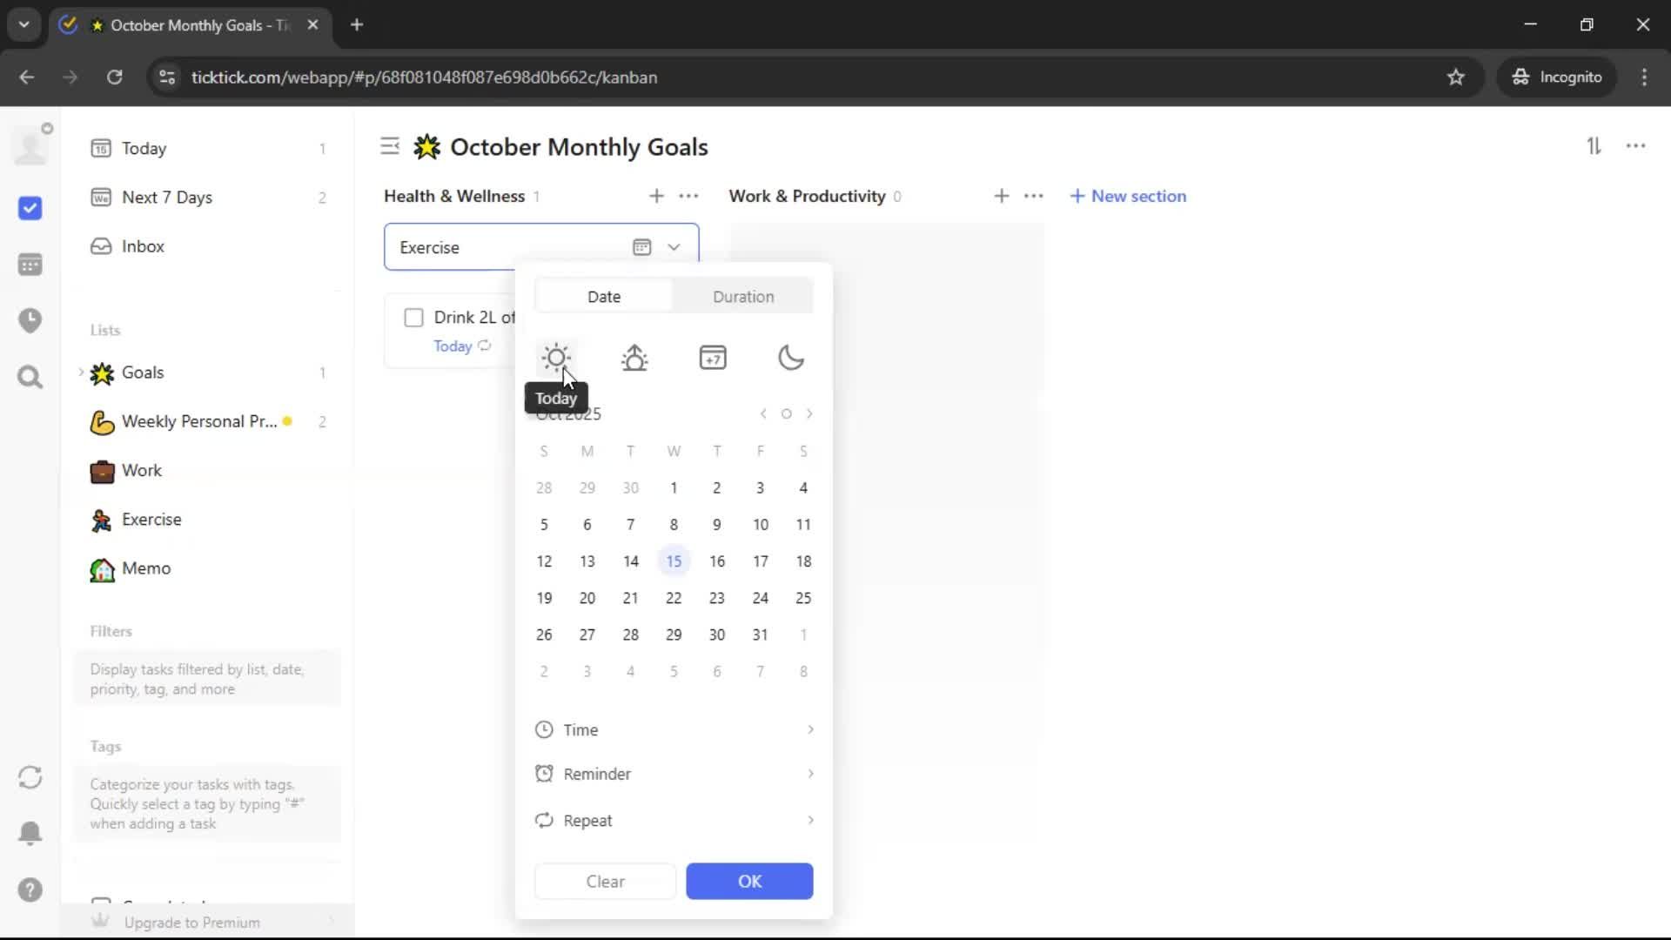Click the Tomorrow sunrise shortcut icon

coord(634,358)
